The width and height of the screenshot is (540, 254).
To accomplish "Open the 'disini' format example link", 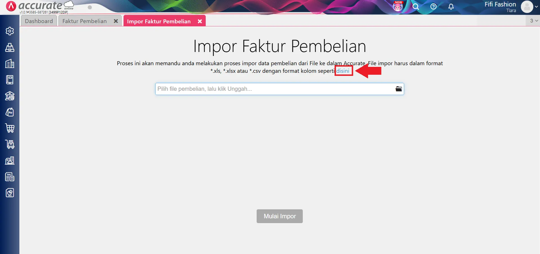I will pyautogui.click(x=343, y=71).
